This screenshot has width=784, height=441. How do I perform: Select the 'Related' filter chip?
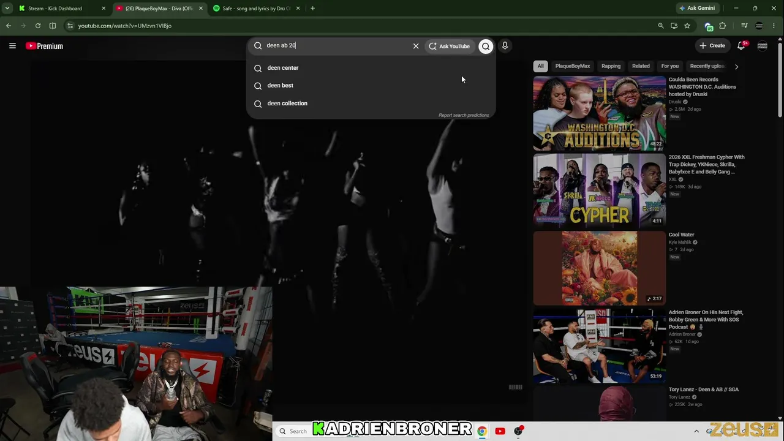641,66
